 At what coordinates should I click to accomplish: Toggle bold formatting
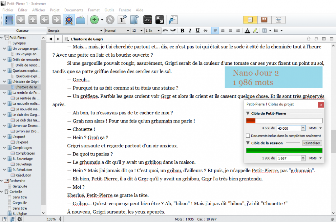tap(182, 30)
